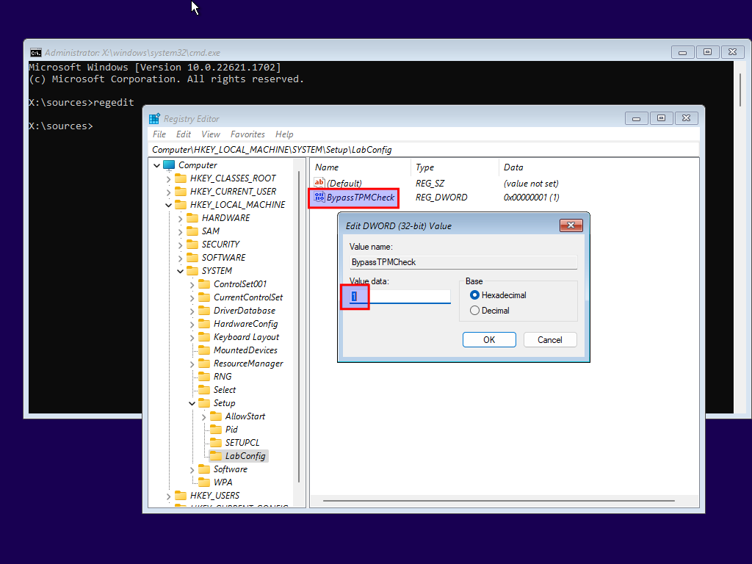Collapse the SYSTEM key
Viewport: 752px width, 564px height.
pyautogui.click(x=181, y=271)
